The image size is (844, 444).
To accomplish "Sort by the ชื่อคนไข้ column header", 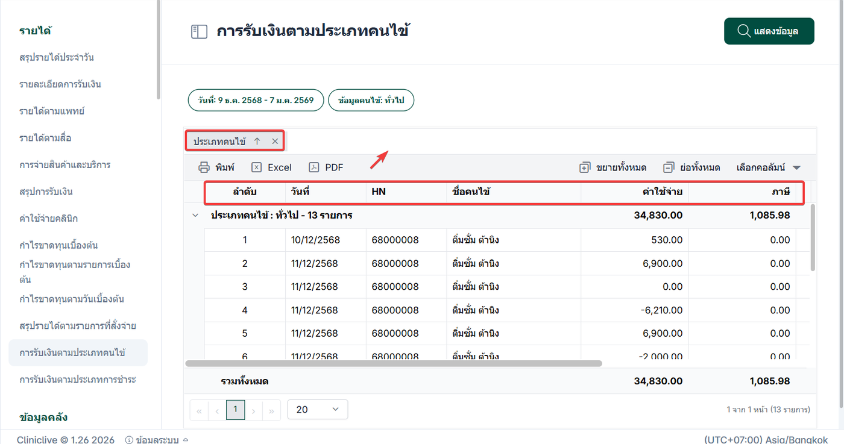I will tap(514, 192).
